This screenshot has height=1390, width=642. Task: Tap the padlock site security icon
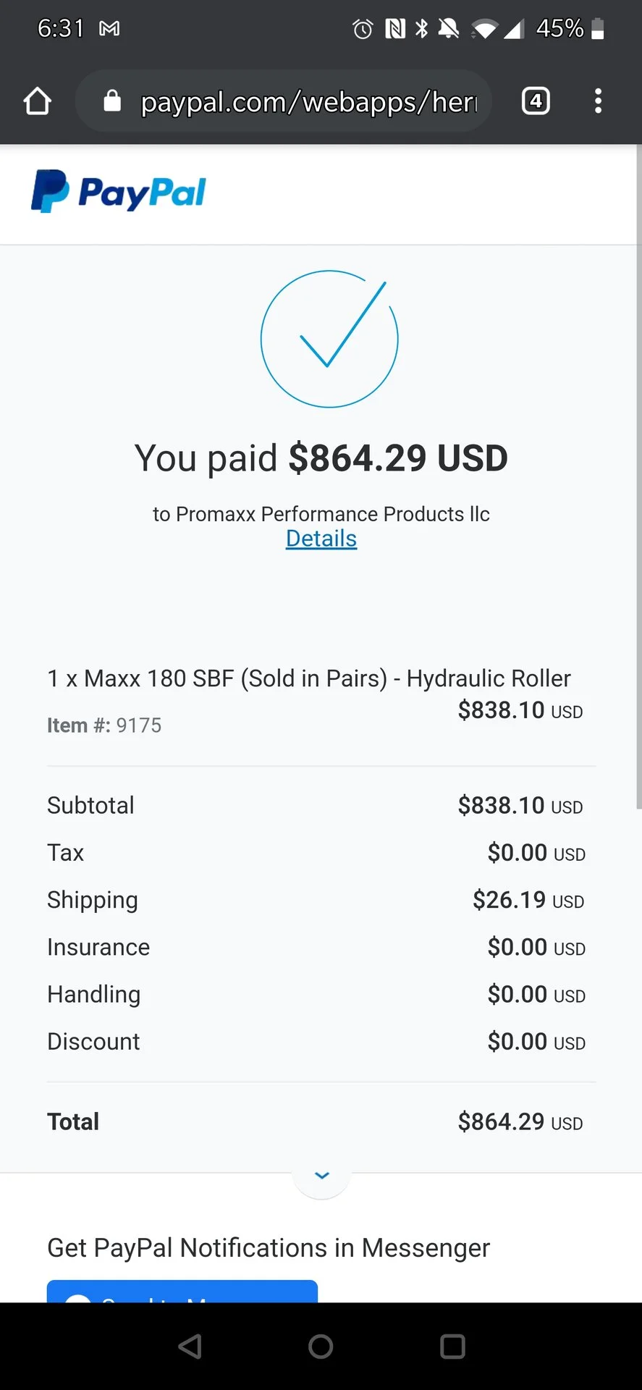click(x=112, y=101)
